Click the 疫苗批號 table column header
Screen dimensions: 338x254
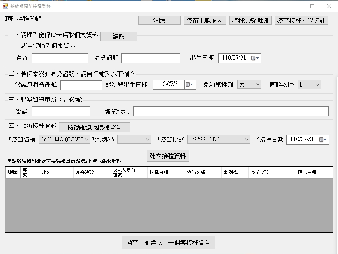pyautogui.click(x=272, y=172)
